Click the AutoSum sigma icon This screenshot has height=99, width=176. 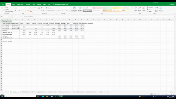coord(147,7)
